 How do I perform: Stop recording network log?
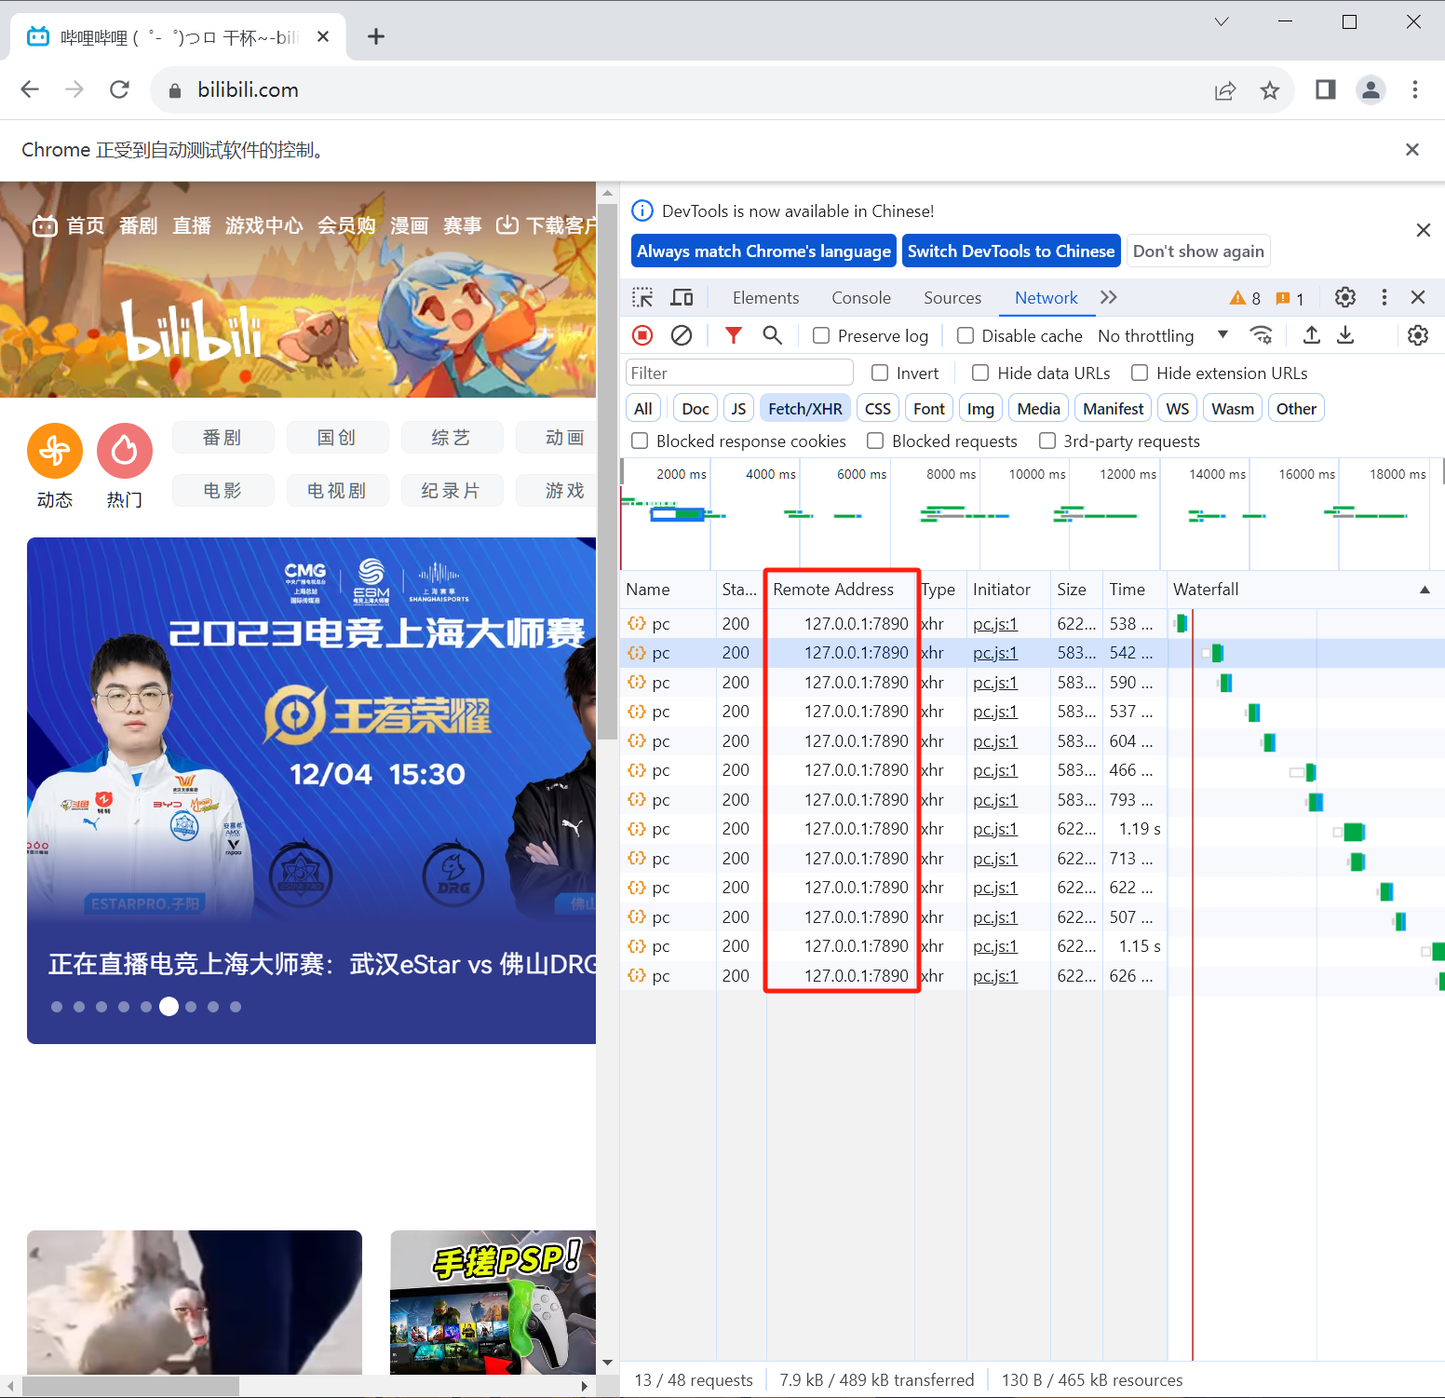pyautogui.click(x=642, y=335)
